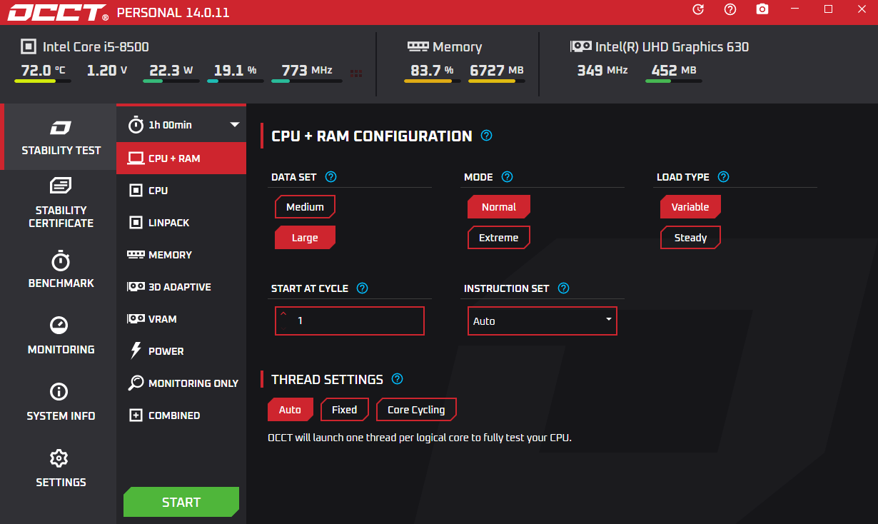Select the Linpack test

(x=168, y=223)
